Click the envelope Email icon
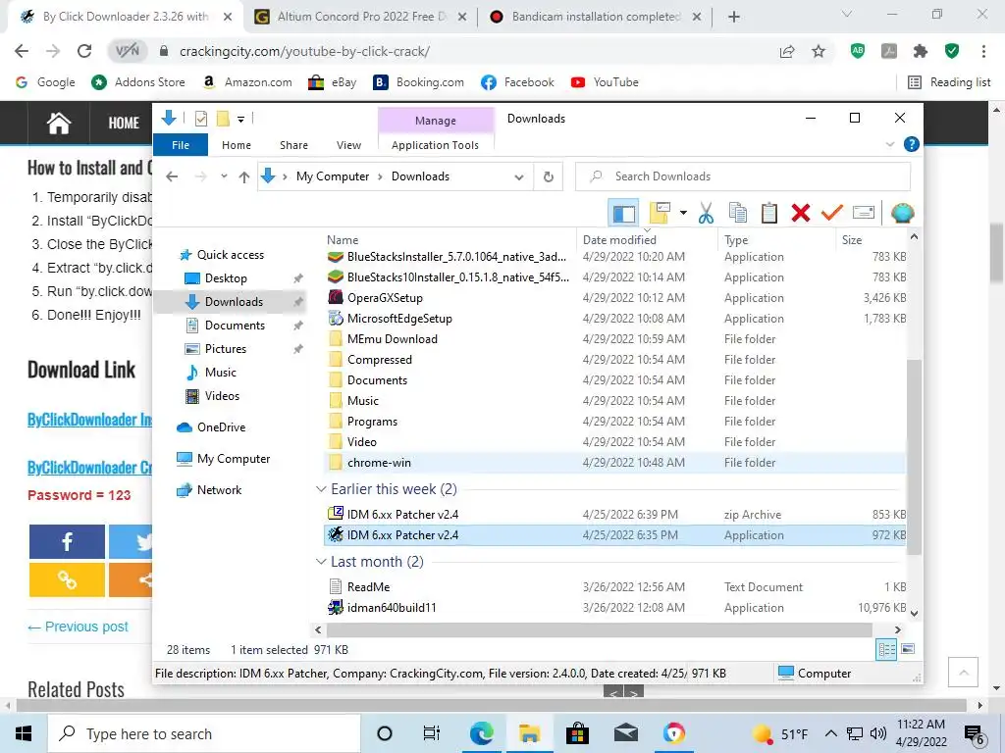This screenshot has height=753, width=1005. [864, 212]
